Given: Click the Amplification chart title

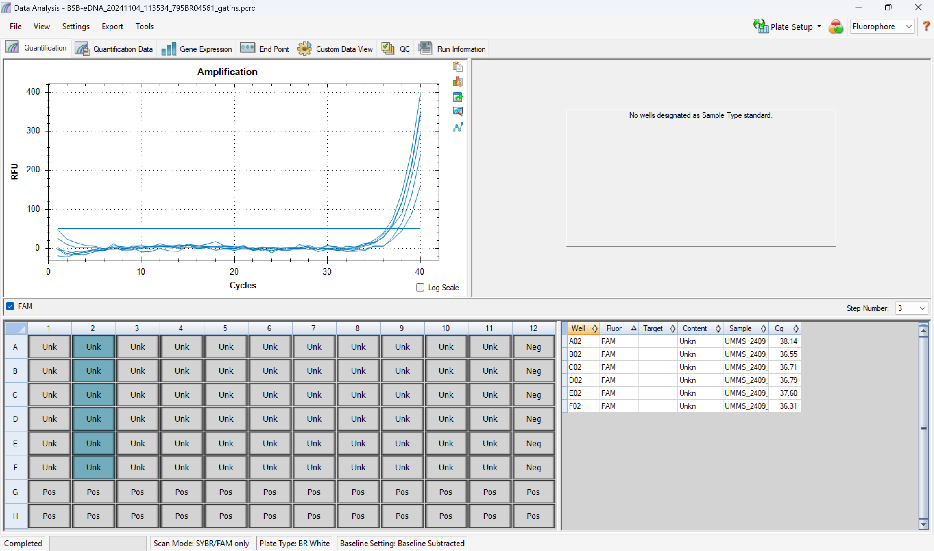Looking at the screenshot, I should pos(227,72).
